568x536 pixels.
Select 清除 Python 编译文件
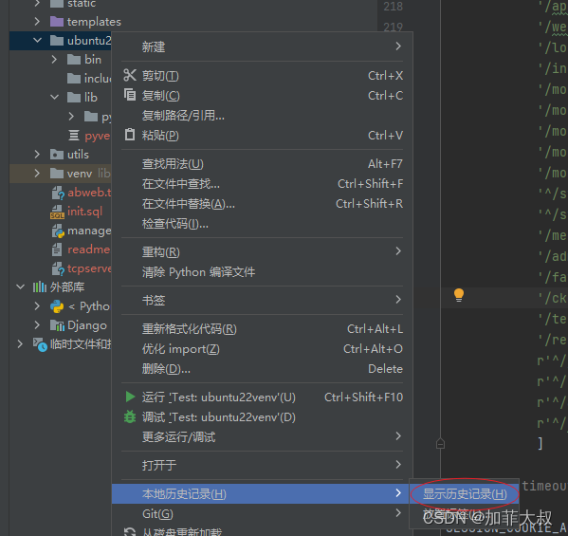pyautogui.click(x=263, y=272)
